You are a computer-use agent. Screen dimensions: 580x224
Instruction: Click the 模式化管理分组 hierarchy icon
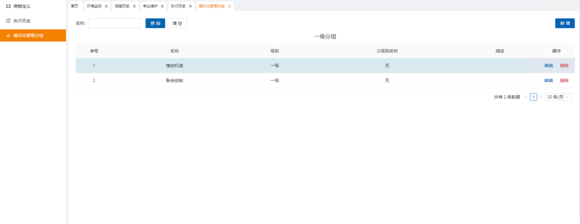pyautogui.click(x=8, y=36)
